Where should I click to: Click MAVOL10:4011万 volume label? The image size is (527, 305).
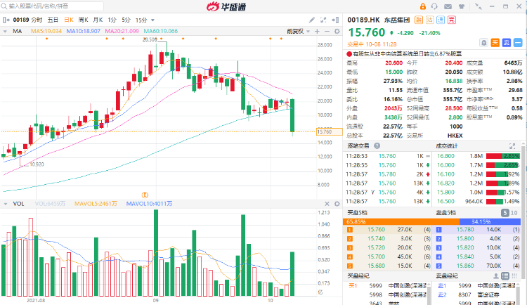(149, 204)
